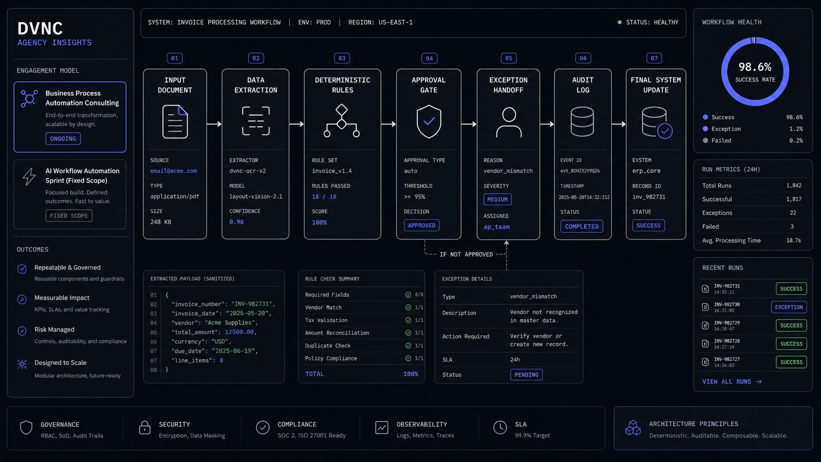821x462 pixels.
Task: Click the EXCEPTION badge for INV-982730
Action: tap(789, 307)
